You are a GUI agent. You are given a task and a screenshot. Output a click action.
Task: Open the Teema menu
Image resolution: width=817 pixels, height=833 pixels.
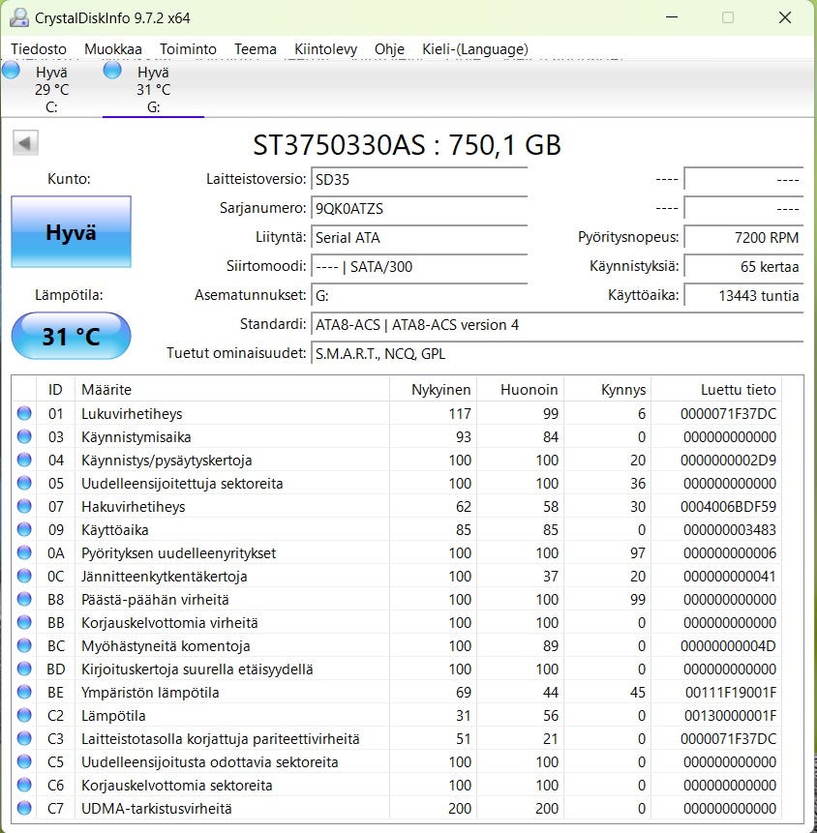click(255, 49)
